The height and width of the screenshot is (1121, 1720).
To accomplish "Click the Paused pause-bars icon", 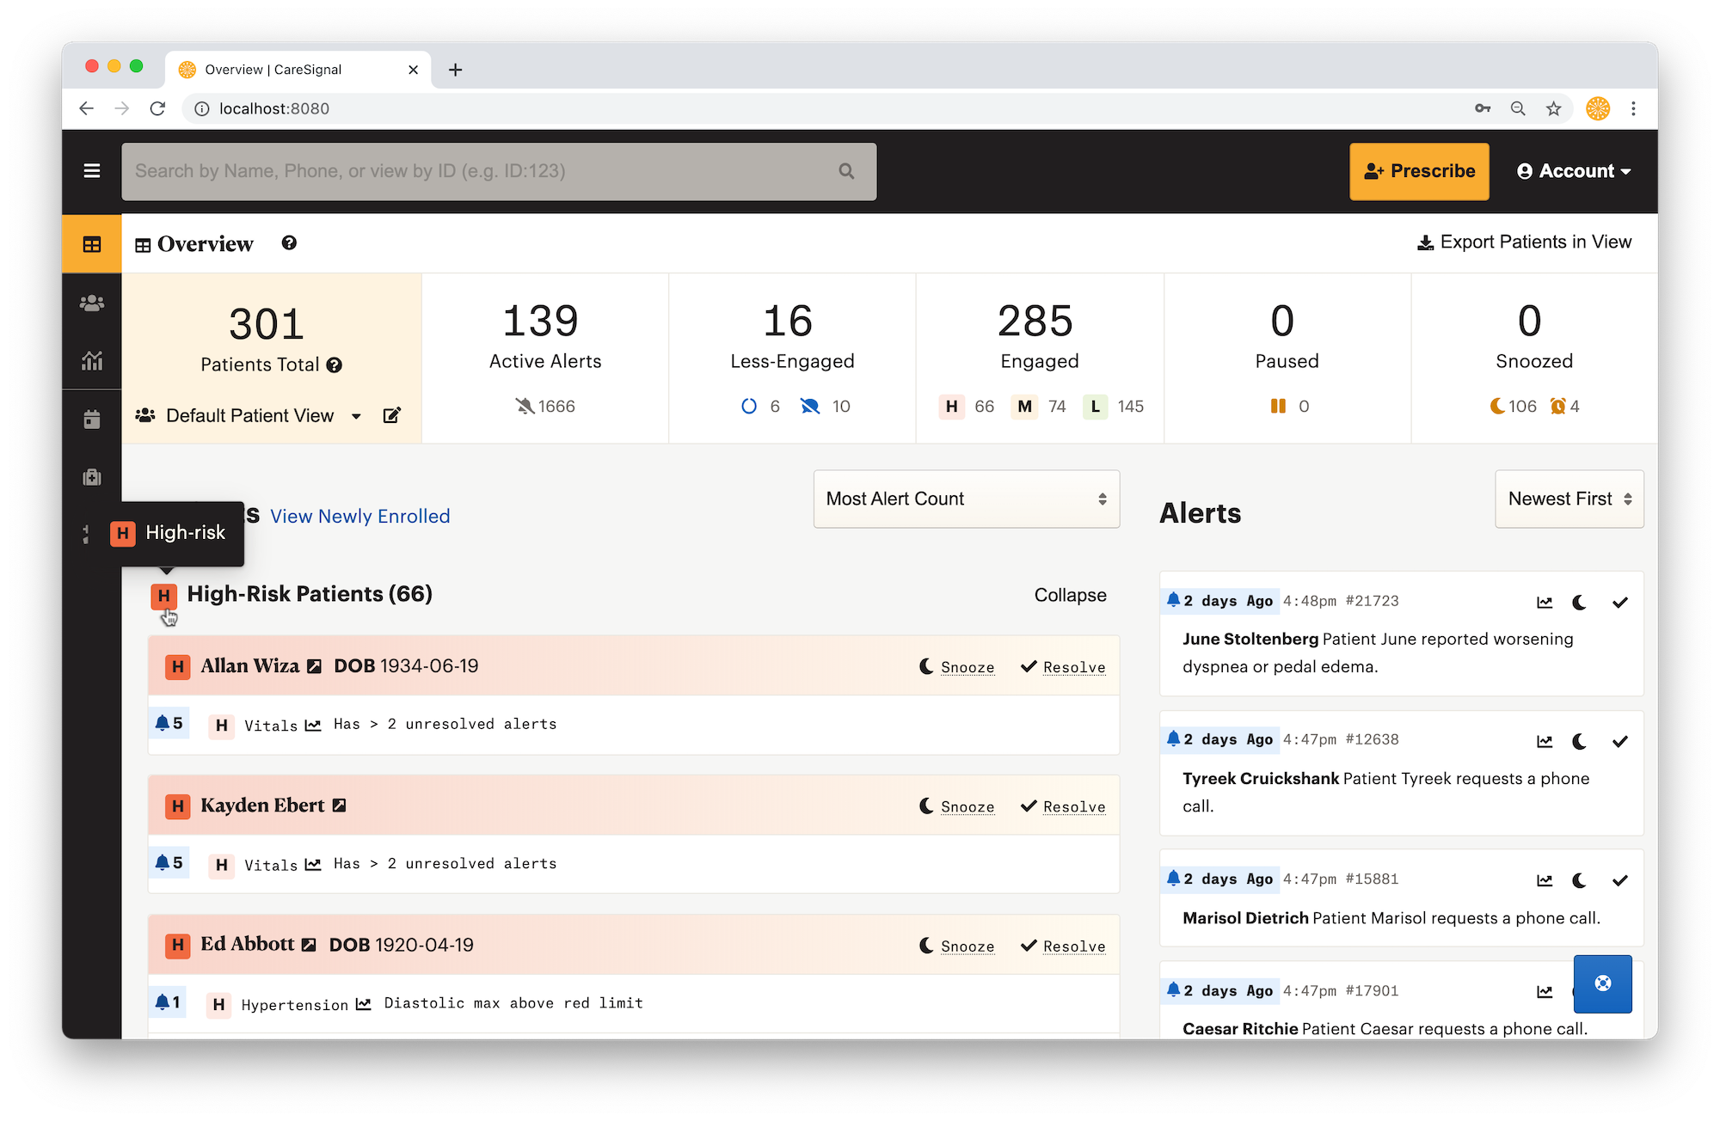I will click(x=1278, y=406).
